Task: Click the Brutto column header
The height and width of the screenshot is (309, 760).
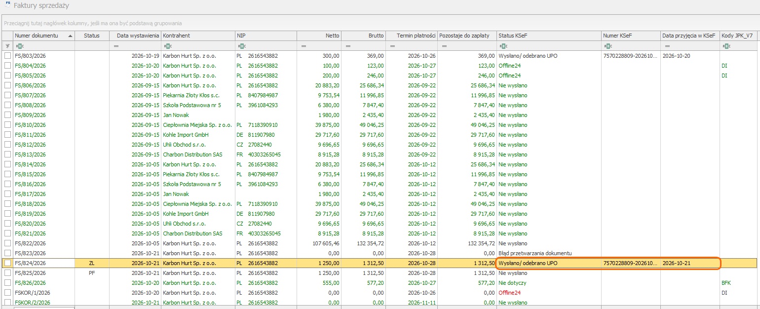Action: 363,36
